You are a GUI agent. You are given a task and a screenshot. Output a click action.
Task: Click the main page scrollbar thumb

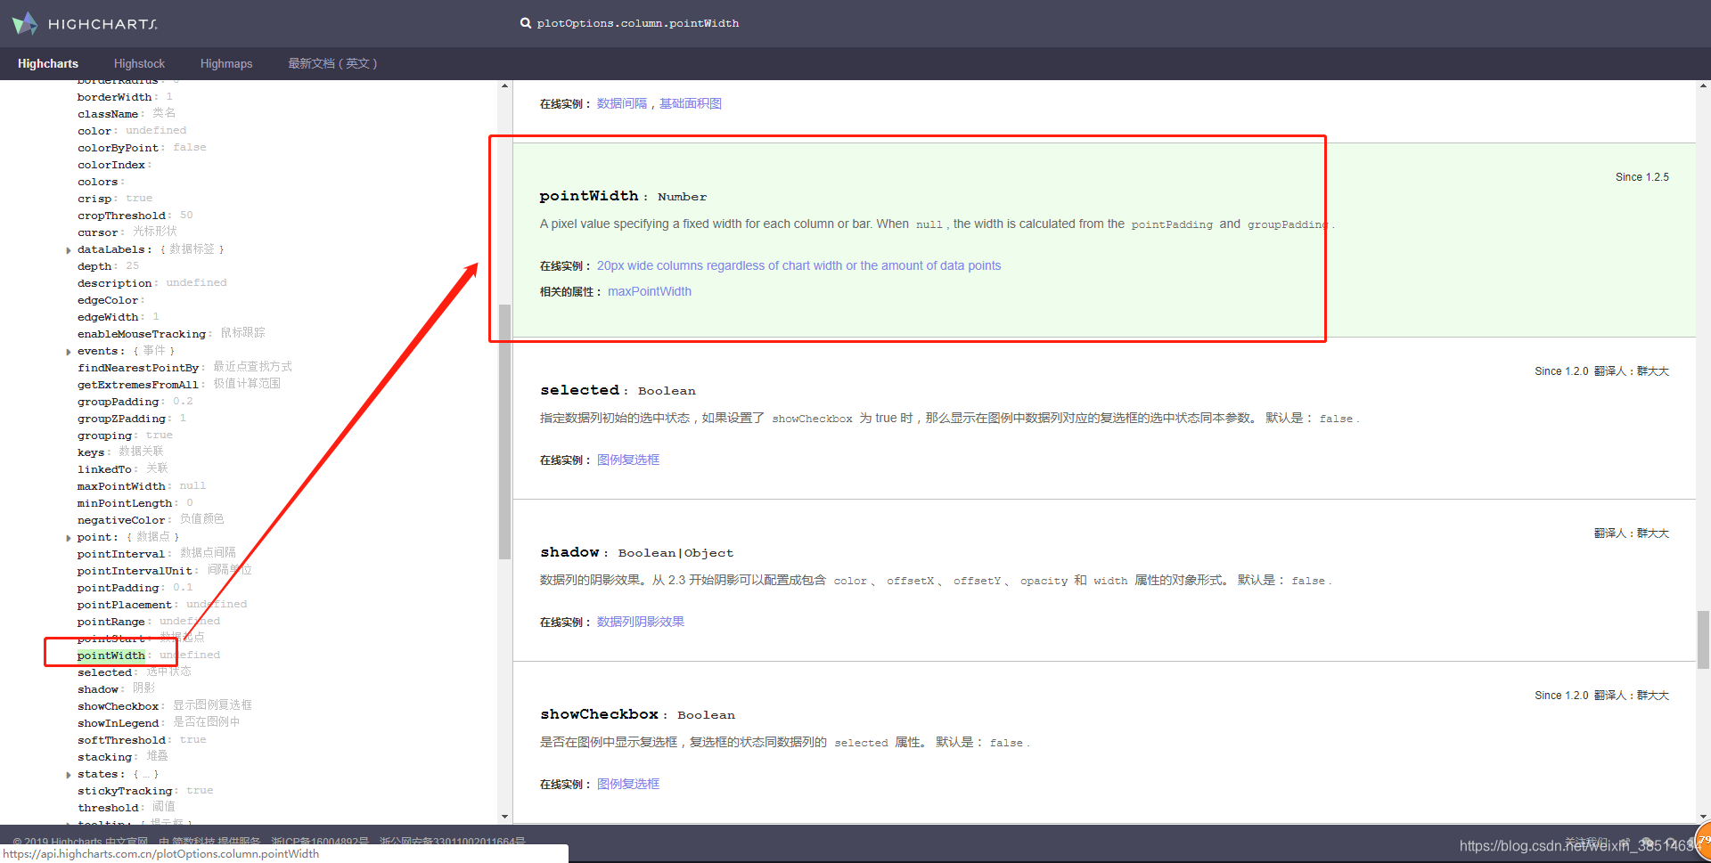click(x=1703, y=639)
